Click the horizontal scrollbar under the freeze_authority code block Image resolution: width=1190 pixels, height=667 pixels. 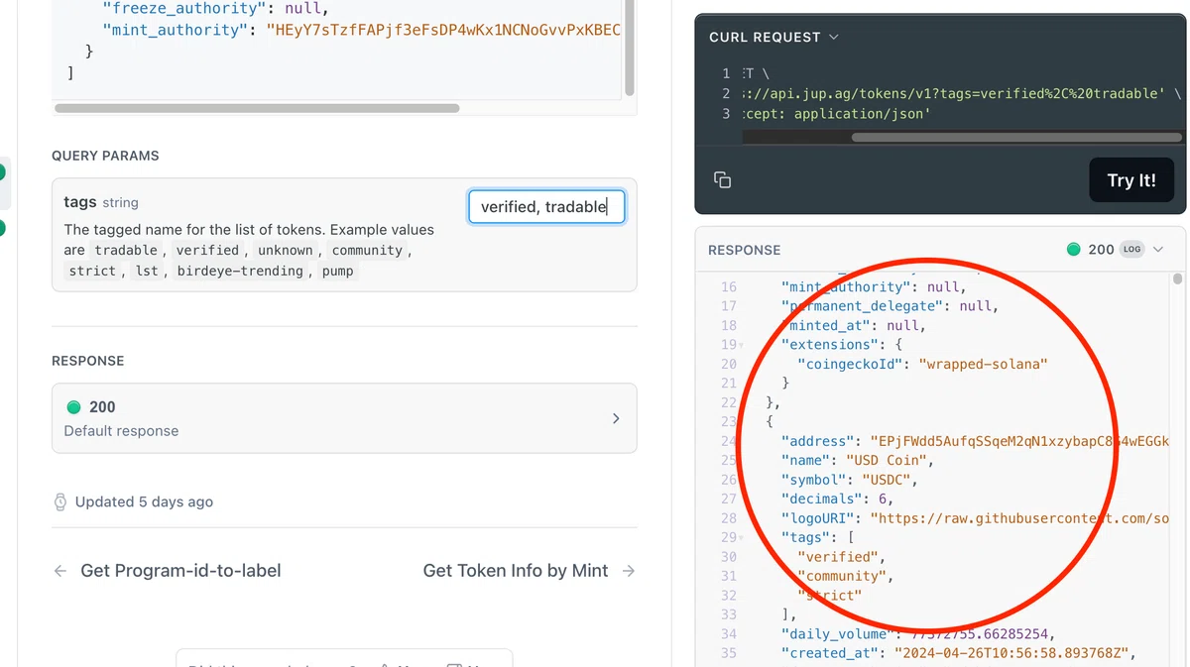(x=257, y=108)
